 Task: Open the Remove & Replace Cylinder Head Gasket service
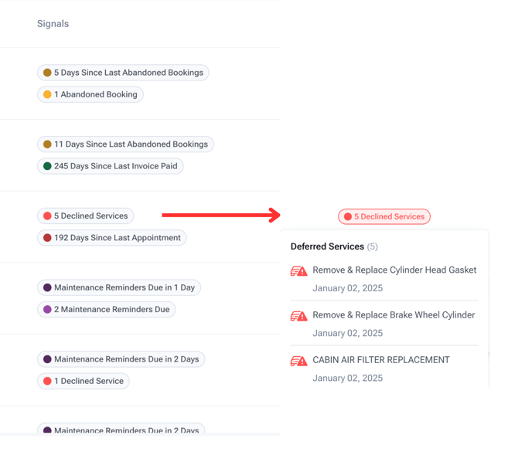pyautogui.click(x=394, y=270)
